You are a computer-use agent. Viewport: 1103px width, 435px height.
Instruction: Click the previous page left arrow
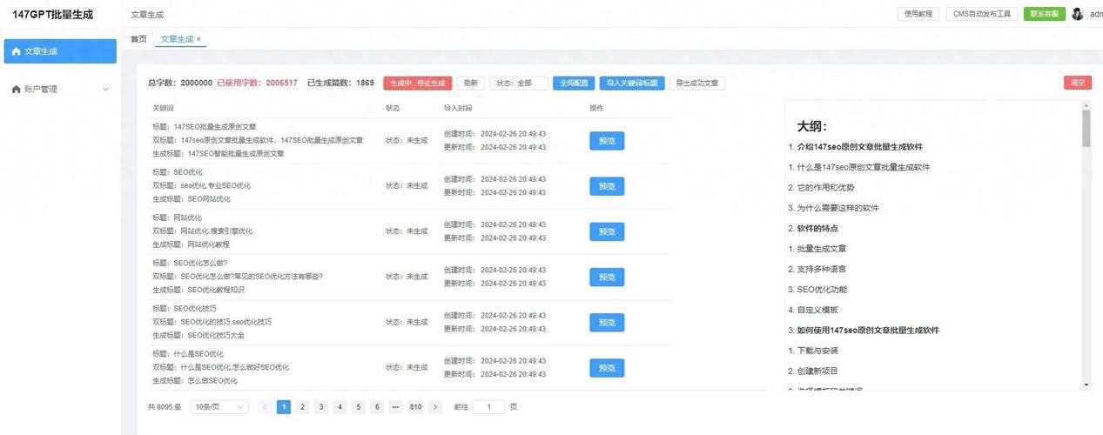click(265, 407)
